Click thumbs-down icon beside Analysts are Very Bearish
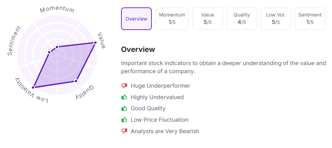Viewport: 332px width, 148px height. click(124, 131)
